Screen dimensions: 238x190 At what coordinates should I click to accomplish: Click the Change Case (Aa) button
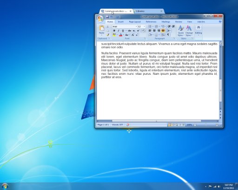pyautogui.click(x=127, y=35)
